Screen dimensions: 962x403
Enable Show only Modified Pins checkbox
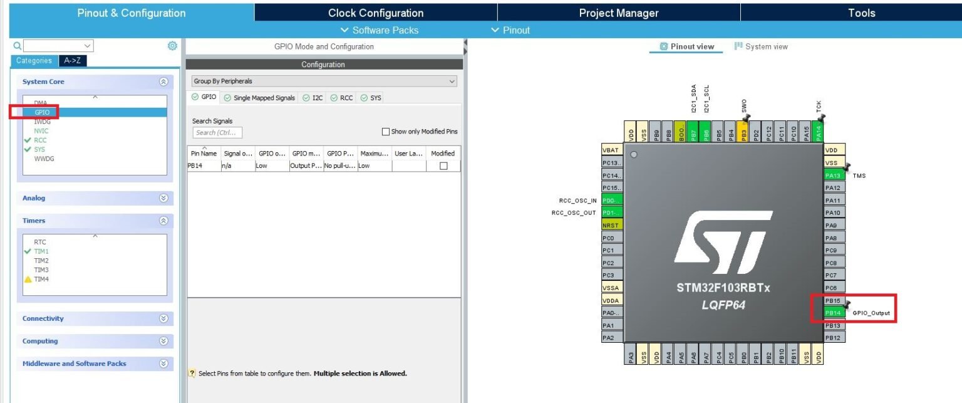coord(386,132)
